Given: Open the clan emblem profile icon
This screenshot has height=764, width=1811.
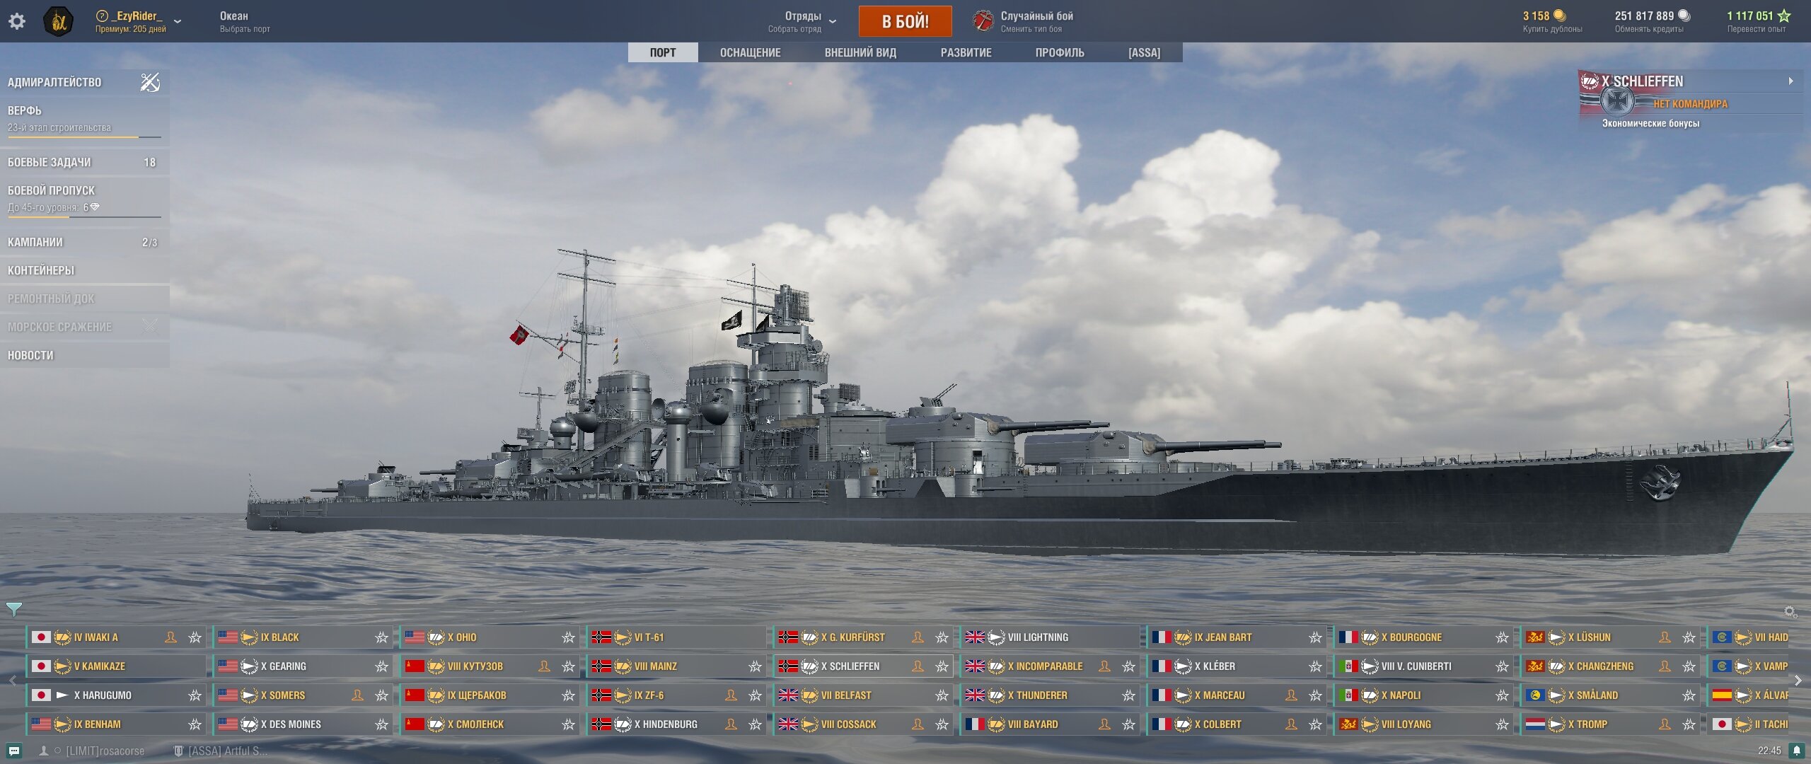Looking at the screenshot, I should tap(59, 21).
